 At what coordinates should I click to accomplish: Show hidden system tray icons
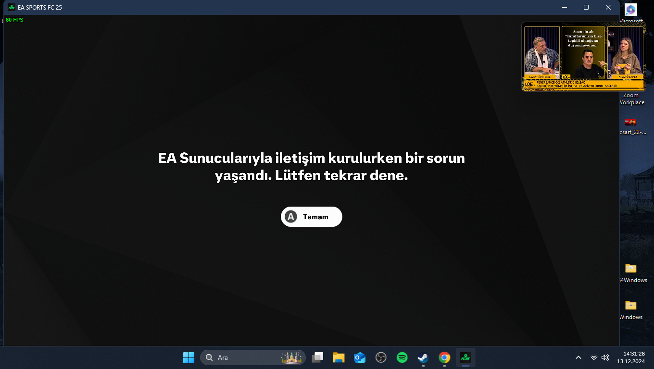[x=579, y=357]
